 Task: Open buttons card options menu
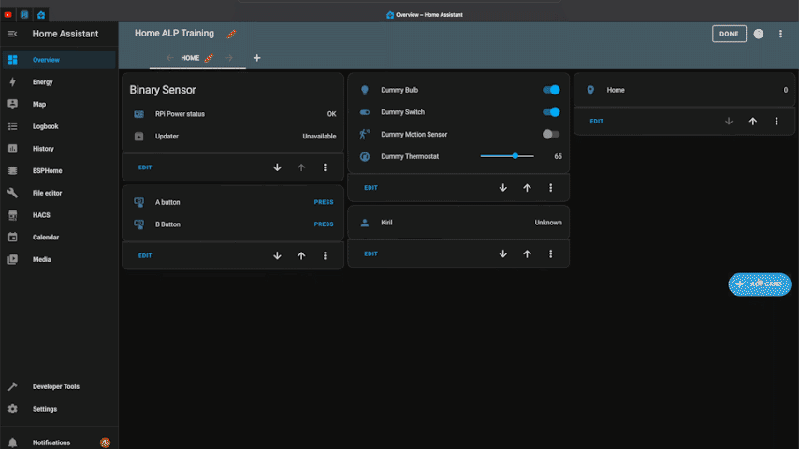click(325, 256)
